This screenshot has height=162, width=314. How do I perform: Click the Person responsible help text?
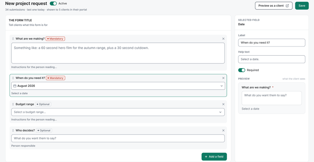coord(23,146)
